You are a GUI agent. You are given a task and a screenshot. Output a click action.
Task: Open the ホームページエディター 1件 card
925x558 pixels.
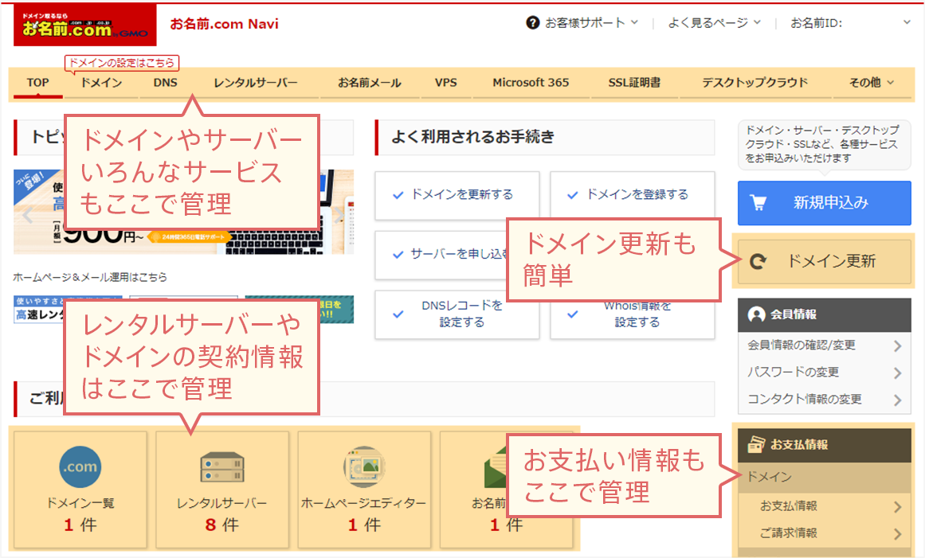365,490
